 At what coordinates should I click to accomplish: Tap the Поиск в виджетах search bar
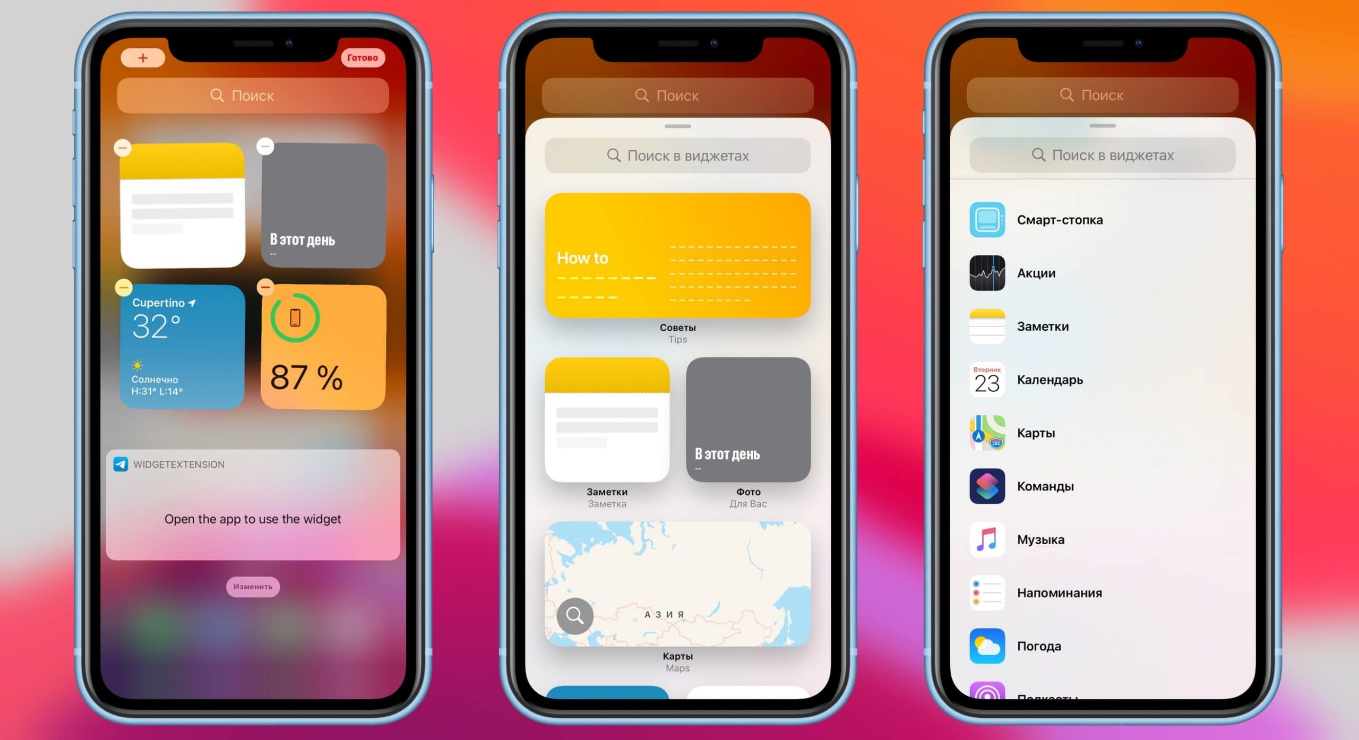click(678, 156)
